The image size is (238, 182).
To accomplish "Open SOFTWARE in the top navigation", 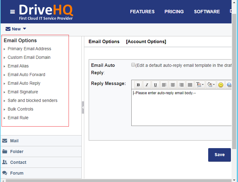I will tap(207, 12).
